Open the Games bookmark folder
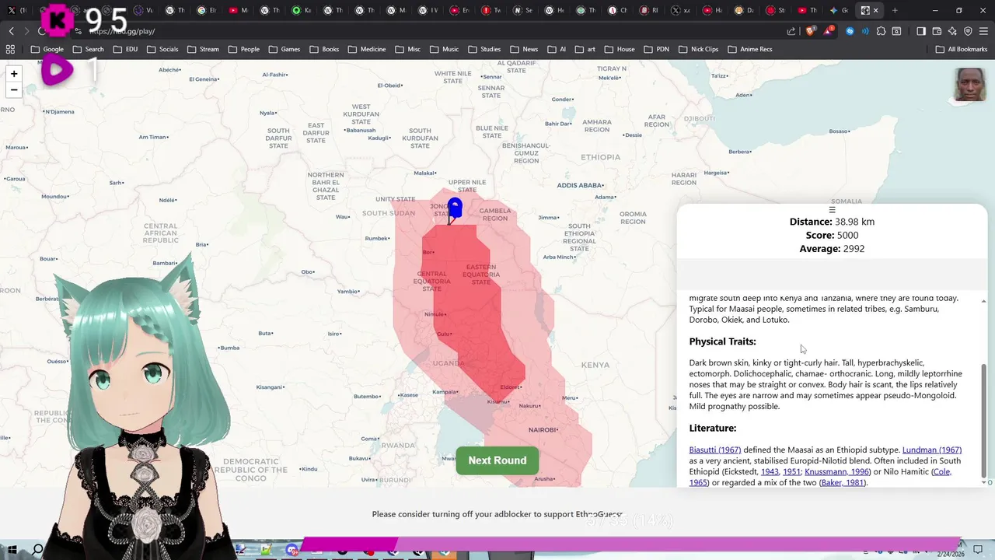 tap(284, 49)
